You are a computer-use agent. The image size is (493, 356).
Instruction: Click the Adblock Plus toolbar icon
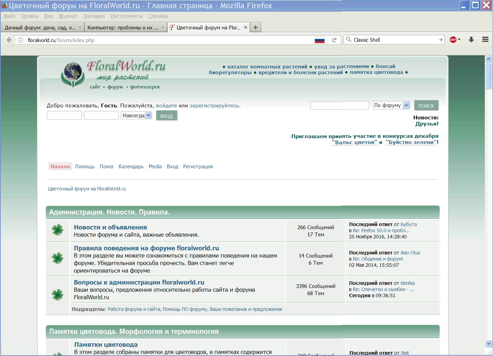pyautogui.click(x=453, y=40)
